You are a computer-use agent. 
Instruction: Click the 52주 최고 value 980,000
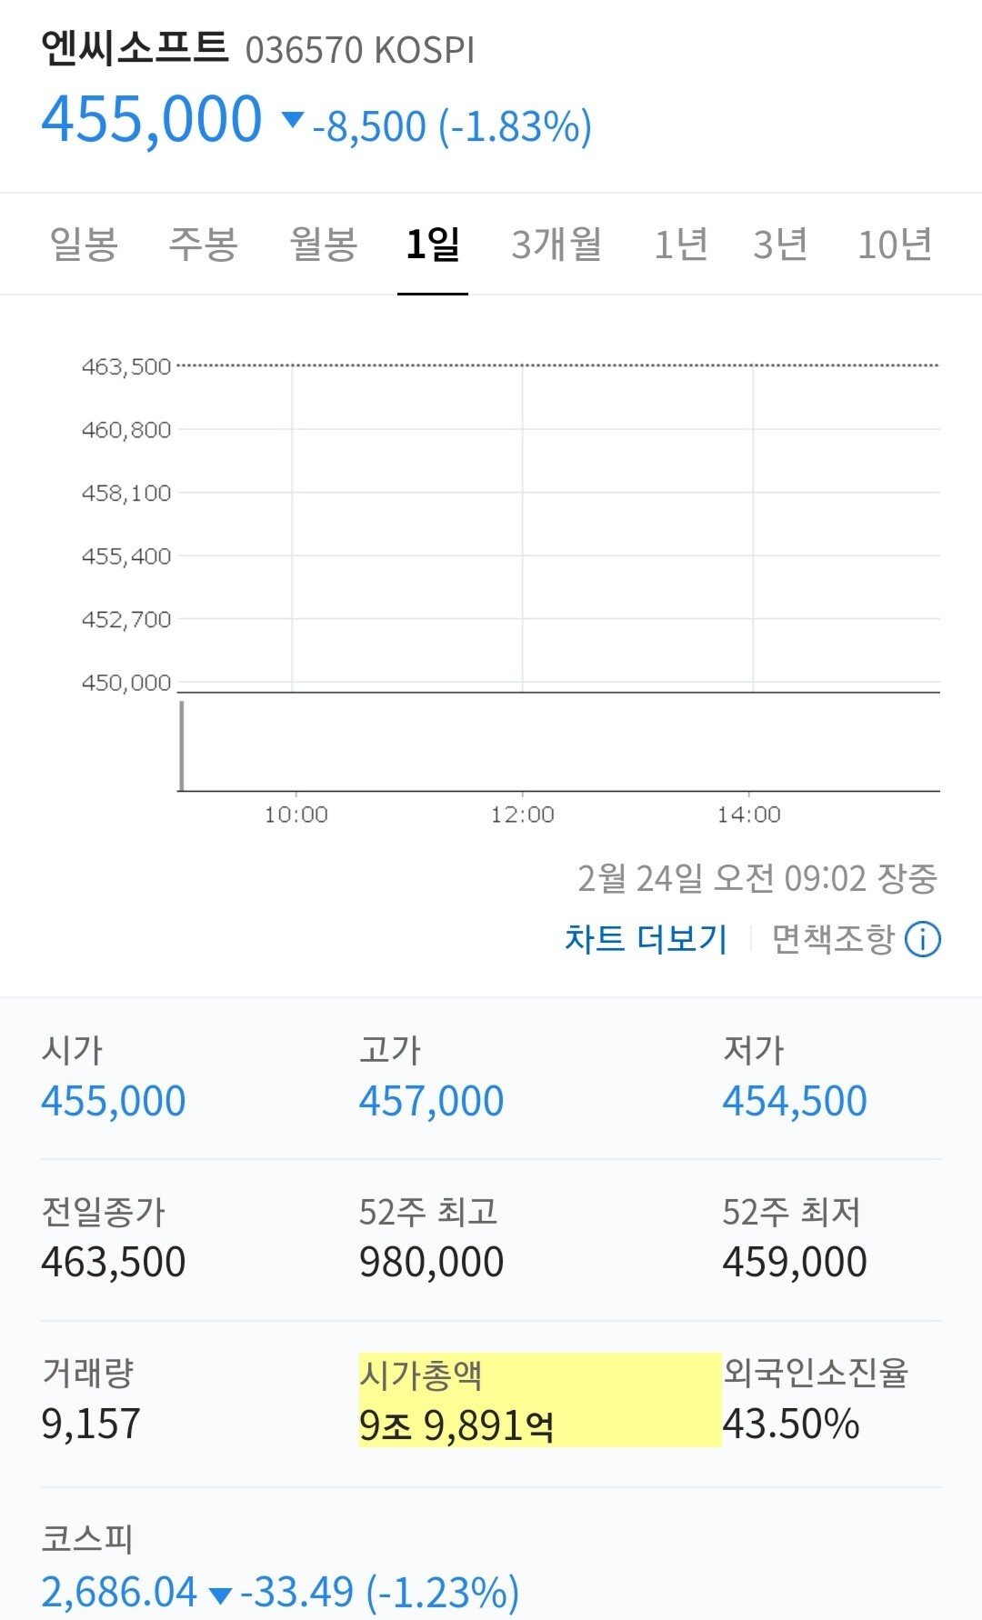[431, 1262]
